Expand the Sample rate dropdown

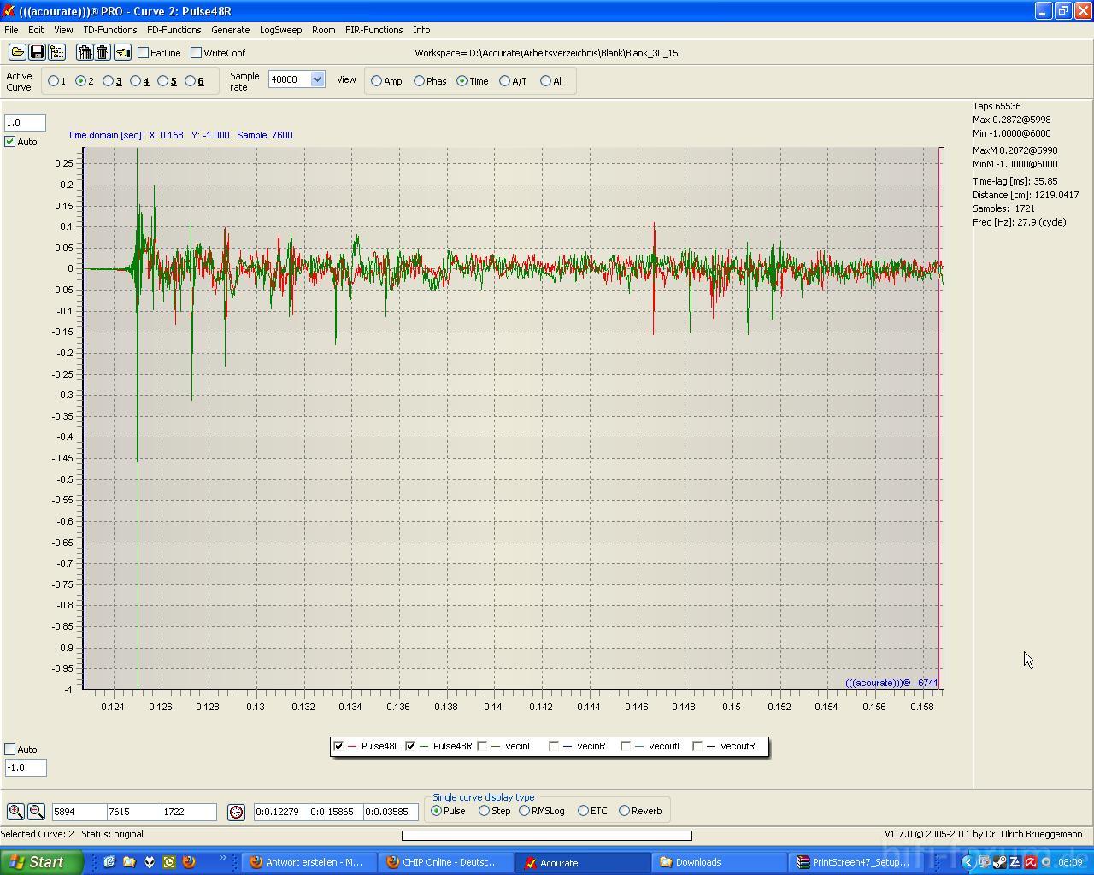(317, 79)
